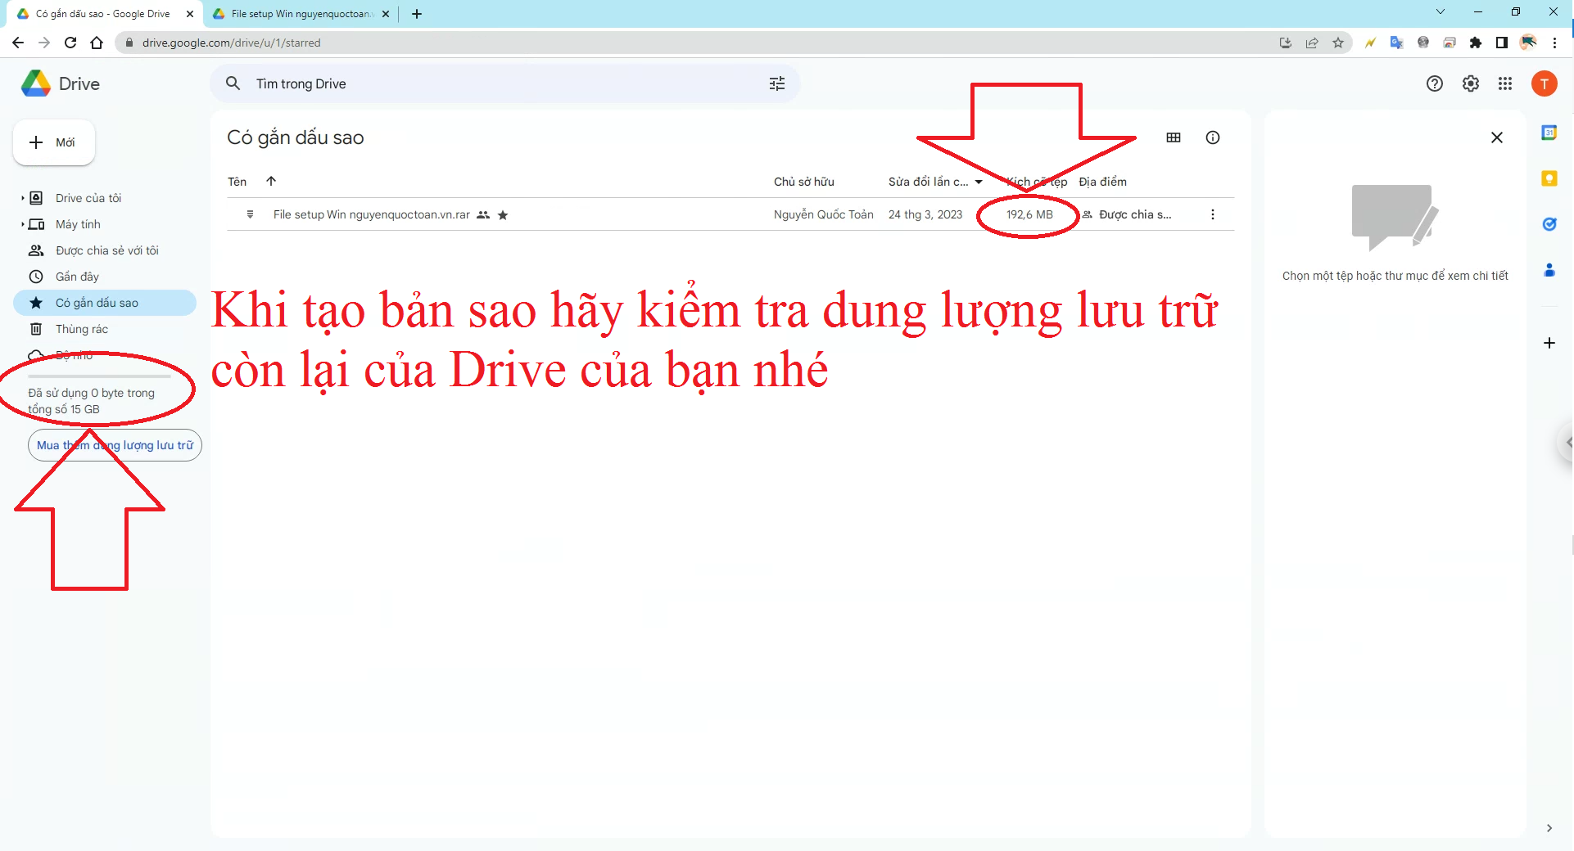Expand collapsed panel handle at right edge
The image size is (1574, 851).
point(1567,443)
